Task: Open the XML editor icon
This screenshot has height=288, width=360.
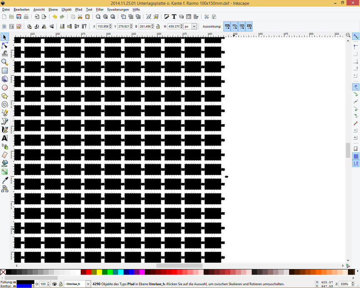Action: click(x=188, y=17)
